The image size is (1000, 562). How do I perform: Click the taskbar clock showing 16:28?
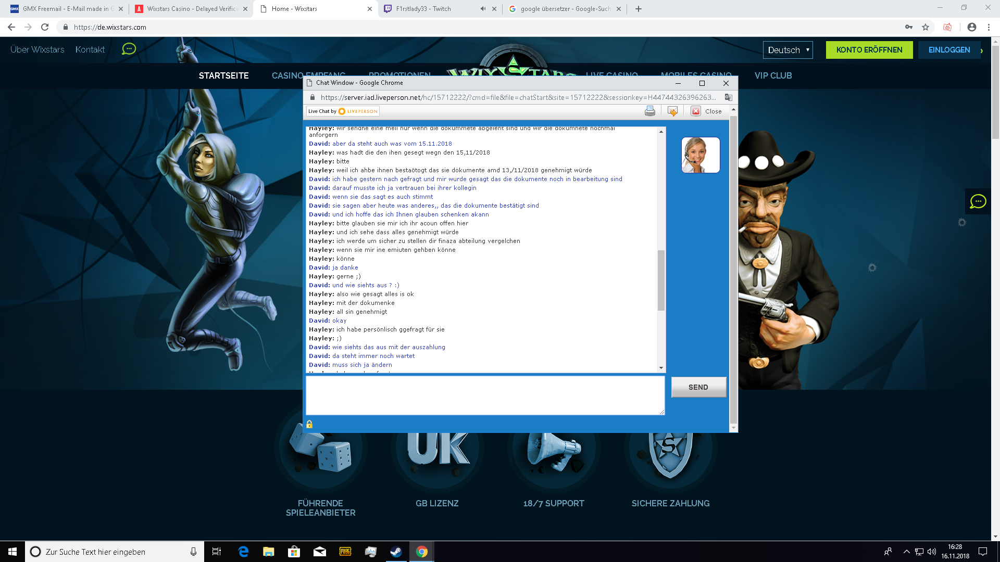[955, 552]
